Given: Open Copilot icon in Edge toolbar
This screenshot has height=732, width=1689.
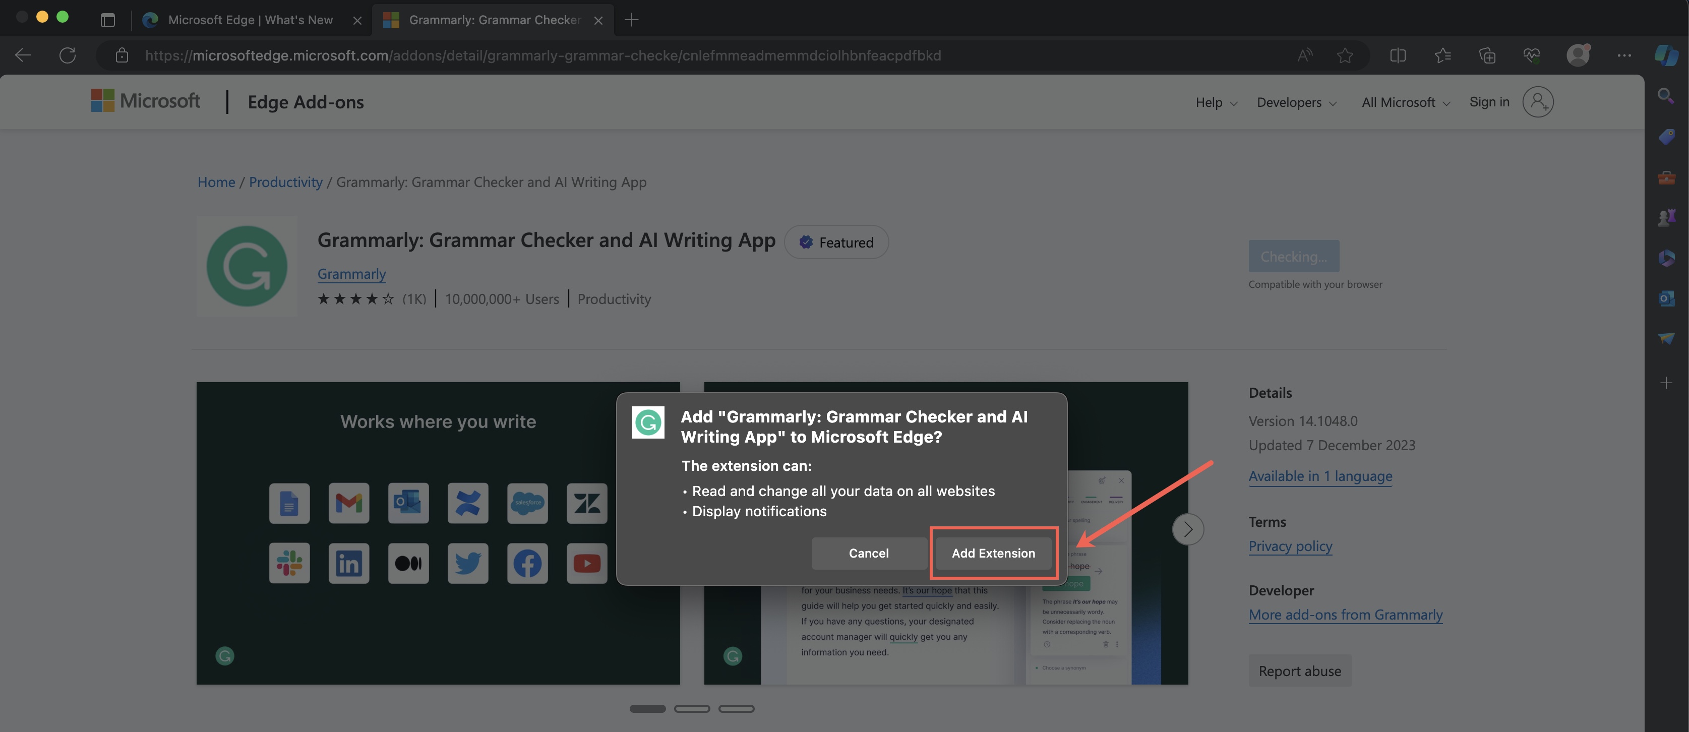Looking at the screenshot, I should click(x=1666, y=55).
